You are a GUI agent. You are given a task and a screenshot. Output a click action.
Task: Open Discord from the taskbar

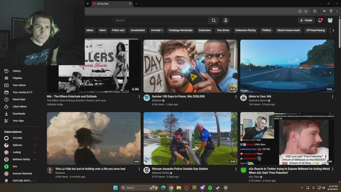[202, 188]
